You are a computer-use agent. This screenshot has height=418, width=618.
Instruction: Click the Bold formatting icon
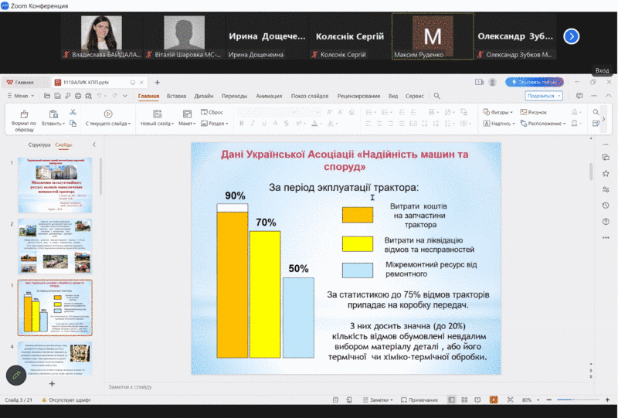[242, 124]
